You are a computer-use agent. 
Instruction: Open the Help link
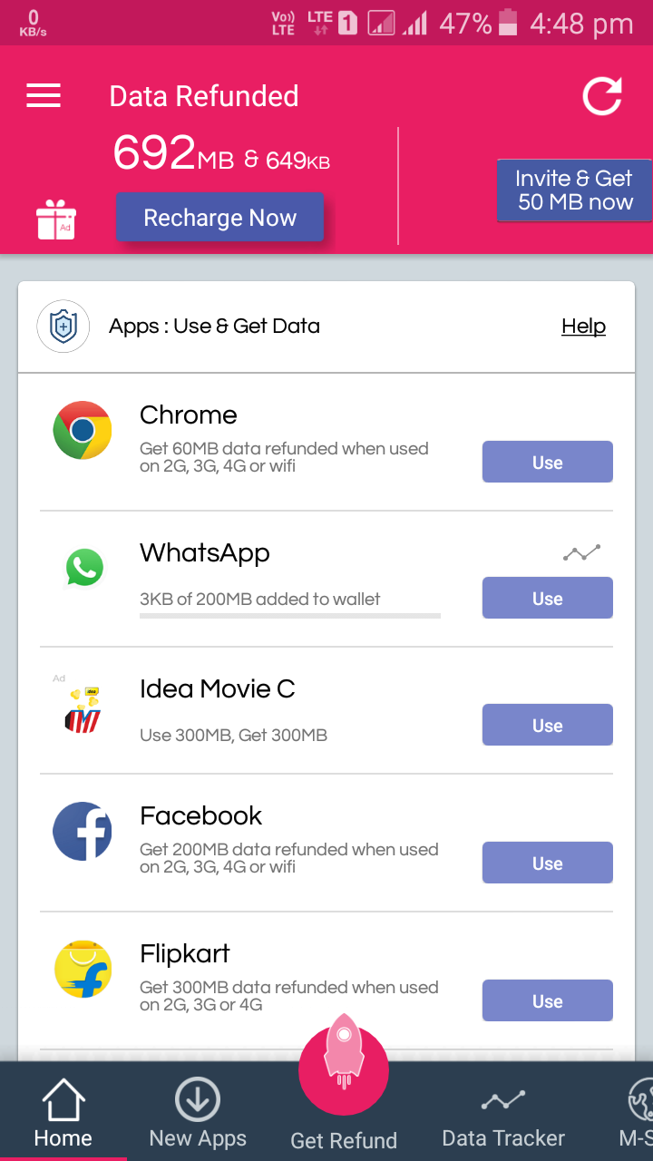click(x=583, y=326)
